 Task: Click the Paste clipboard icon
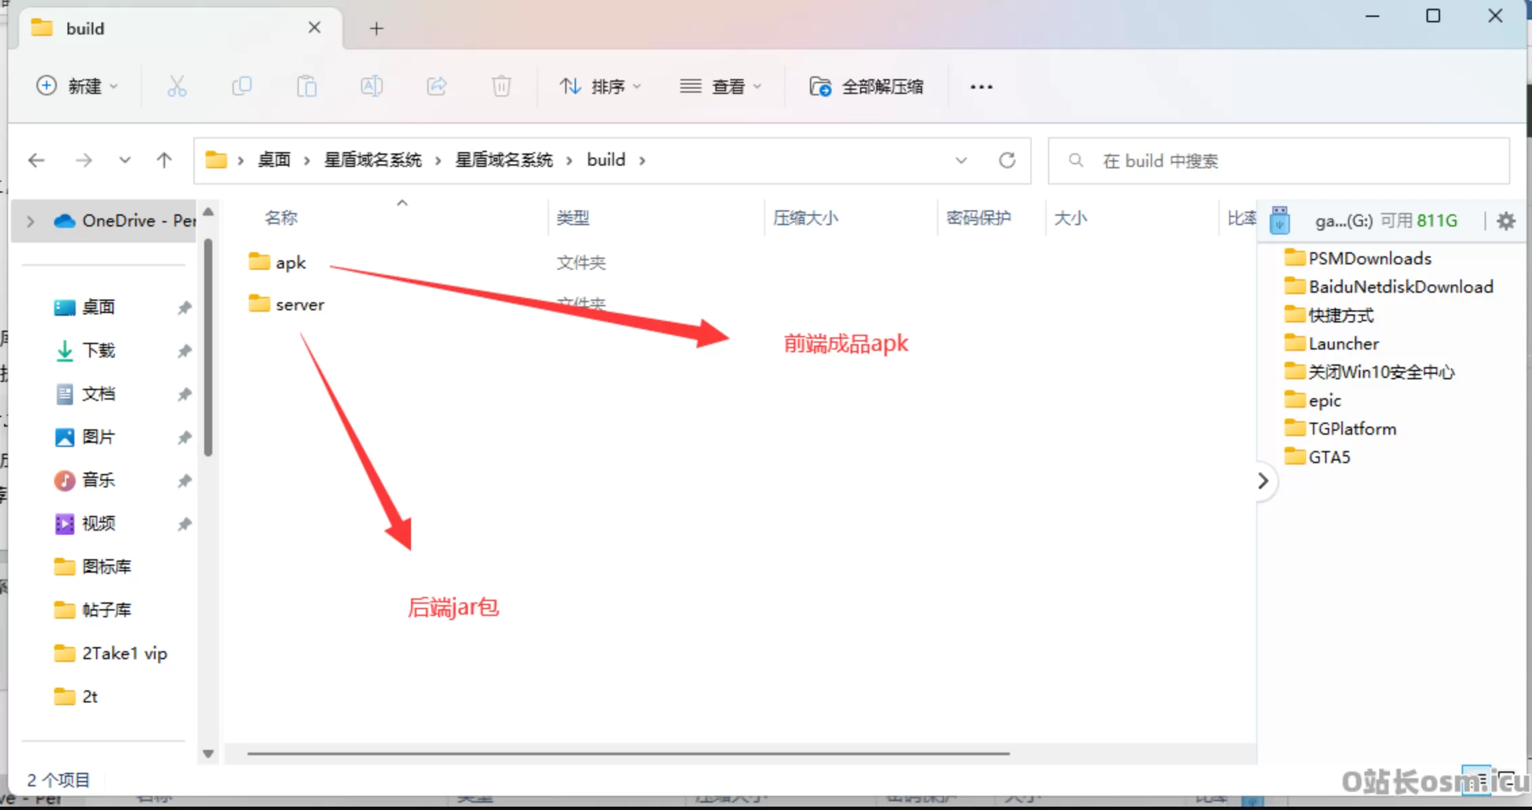tap(306, 87)
